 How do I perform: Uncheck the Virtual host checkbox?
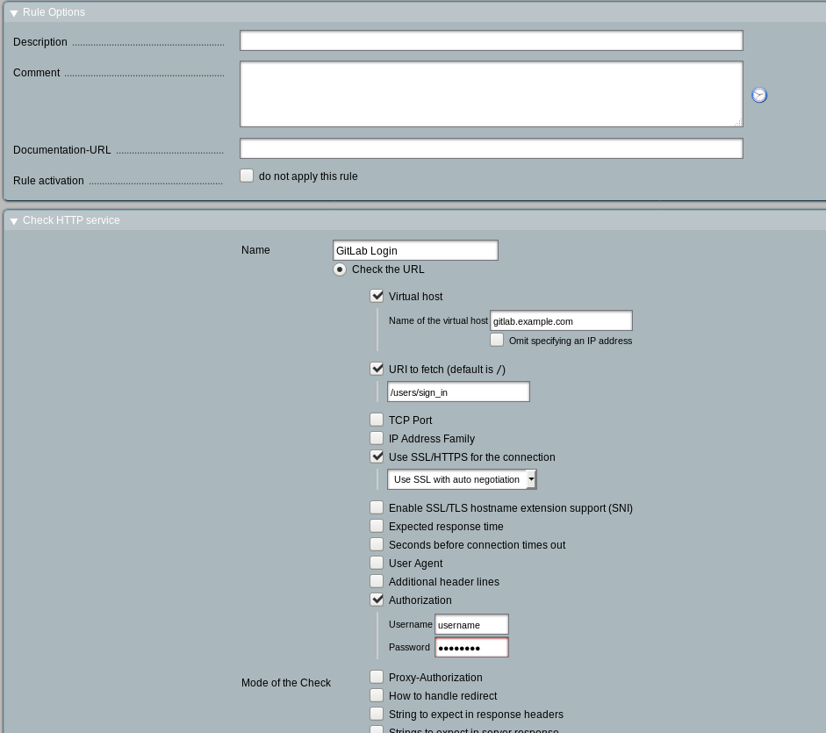(x=377, y=296)
